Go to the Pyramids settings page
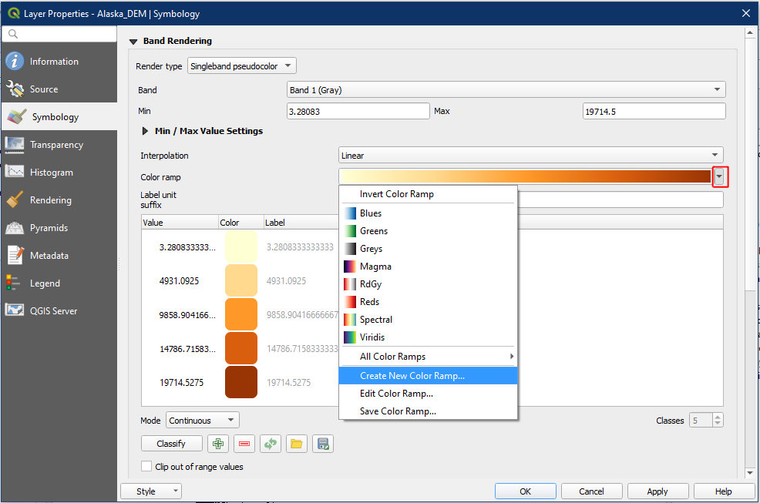 (x=49, y=228)
